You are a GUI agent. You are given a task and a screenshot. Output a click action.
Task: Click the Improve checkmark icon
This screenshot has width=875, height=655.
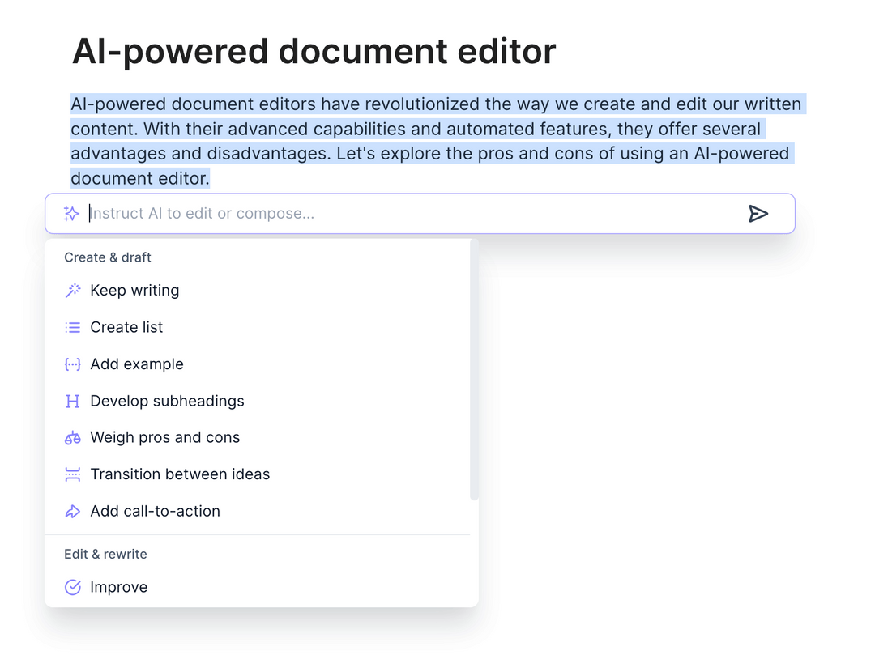coord(72,586)
